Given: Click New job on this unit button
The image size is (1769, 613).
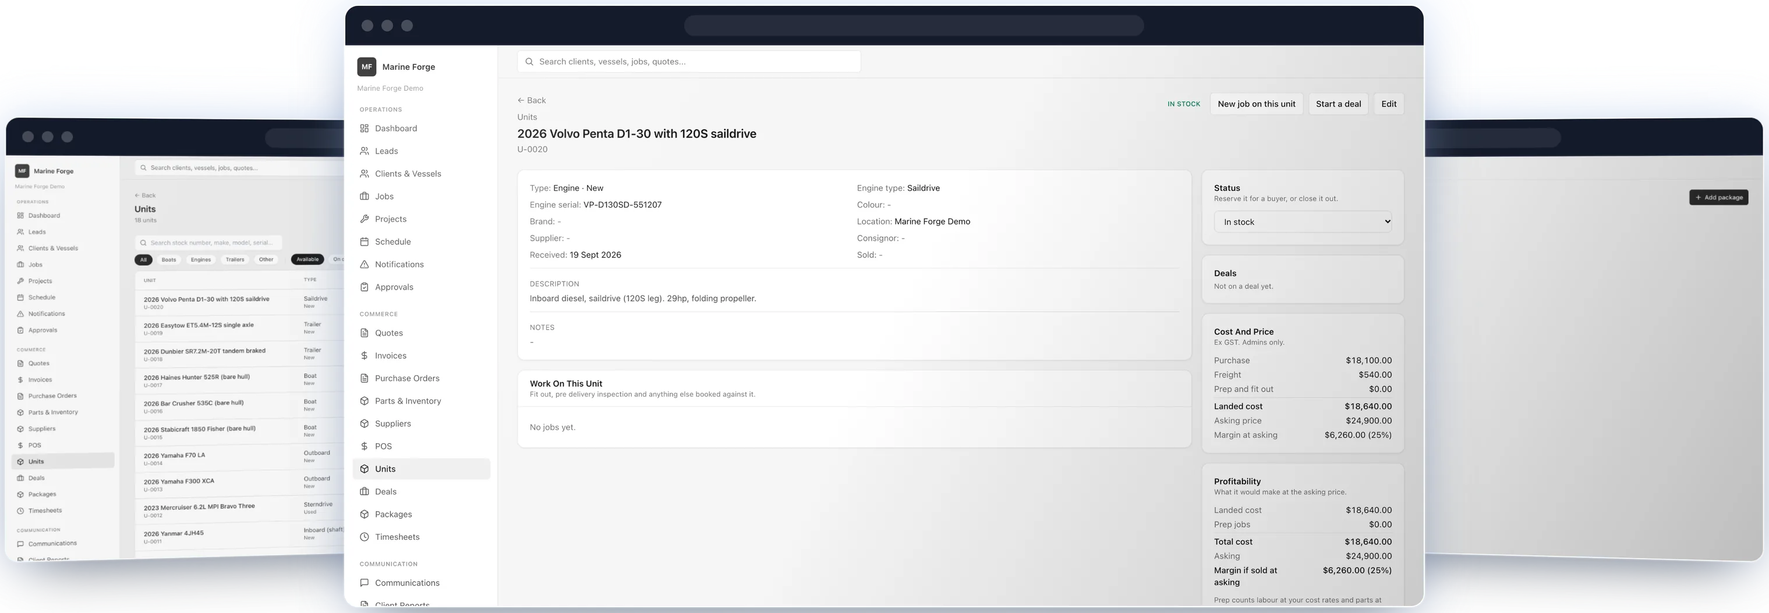Looking at the screenshot, I should 1257,104.
